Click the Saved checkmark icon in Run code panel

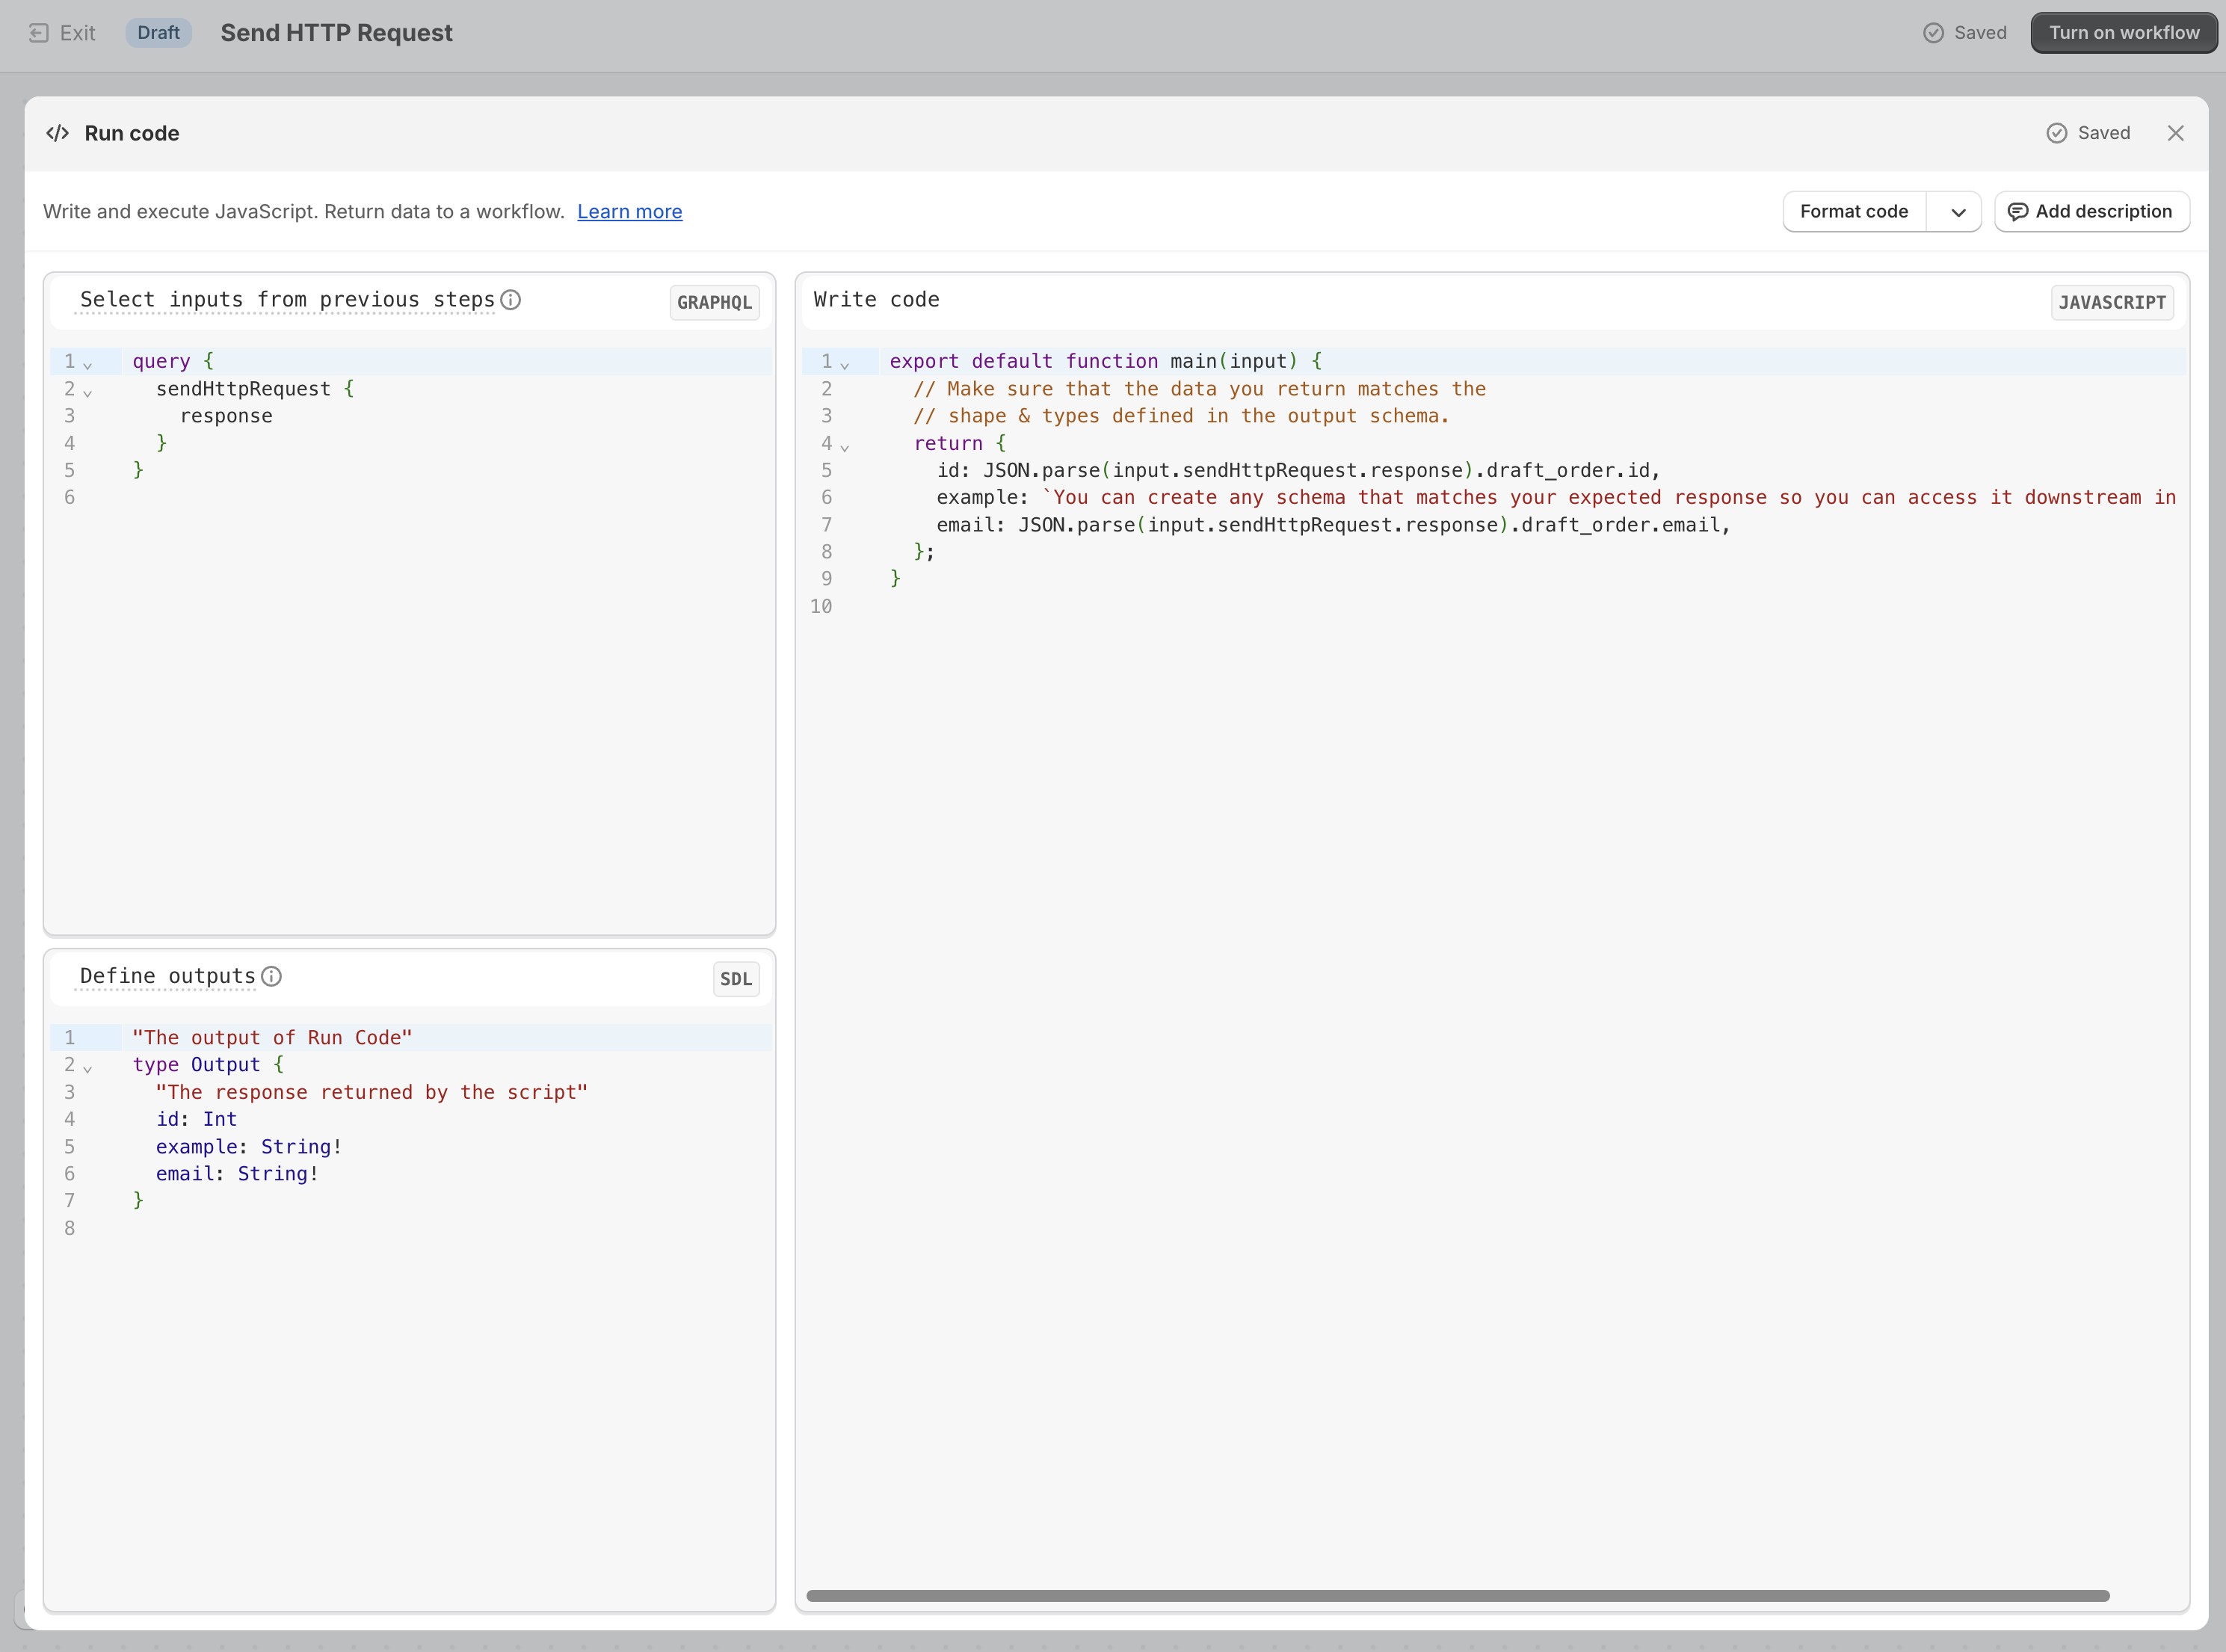click(2056, 133)
